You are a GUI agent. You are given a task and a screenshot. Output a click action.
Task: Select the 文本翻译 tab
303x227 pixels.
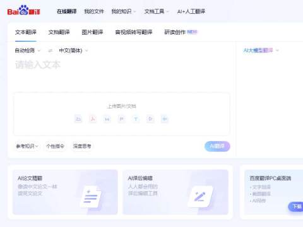click(x=26, y=32)
